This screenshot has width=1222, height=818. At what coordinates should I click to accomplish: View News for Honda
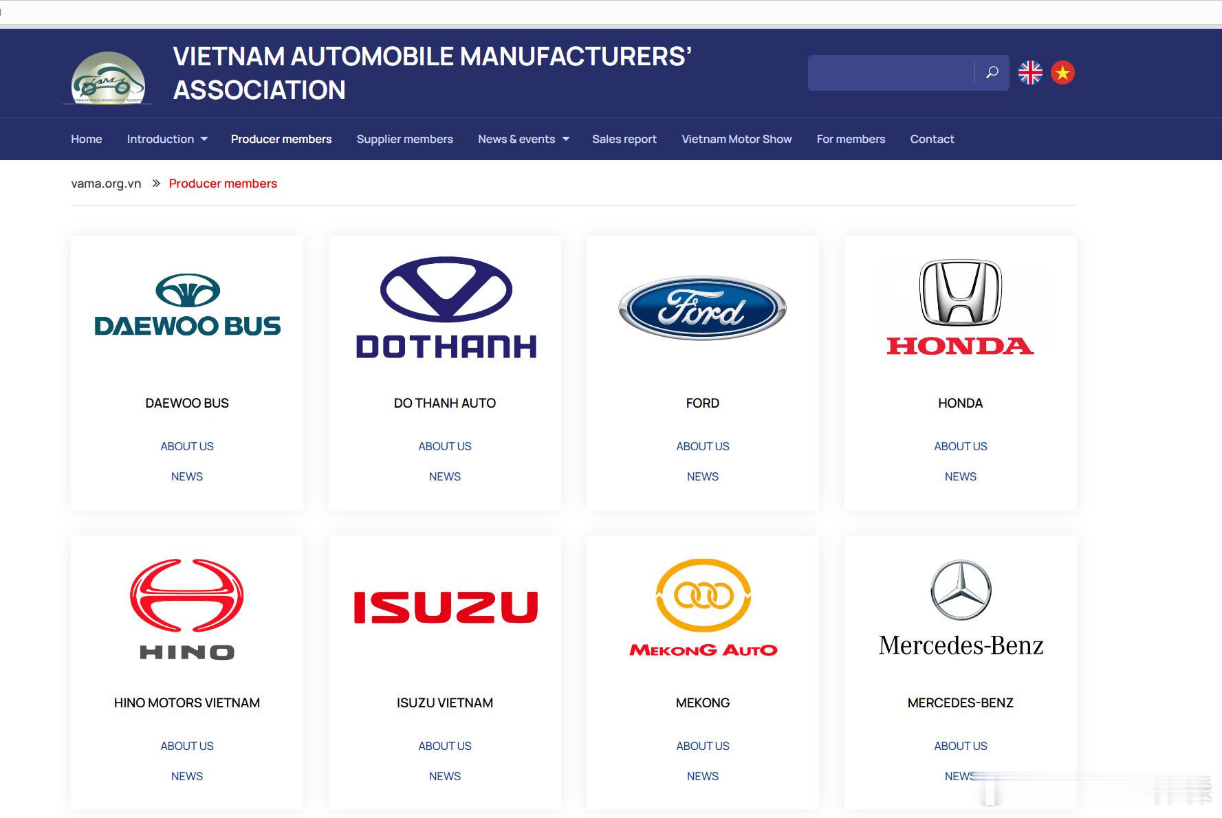coord(961,476)
